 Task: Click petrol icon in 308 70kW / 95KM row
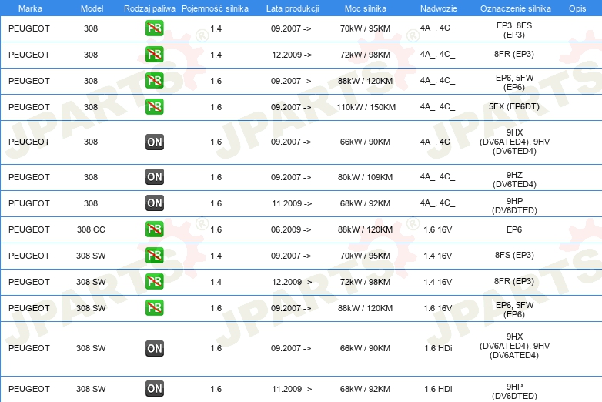pyautogui.click(x=154, y=28)
